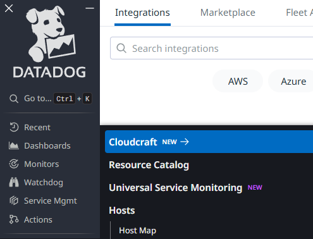This screenshot has height=239, width=313.
Task: Open Monitors in the sidebar
Action: (42, 164)
